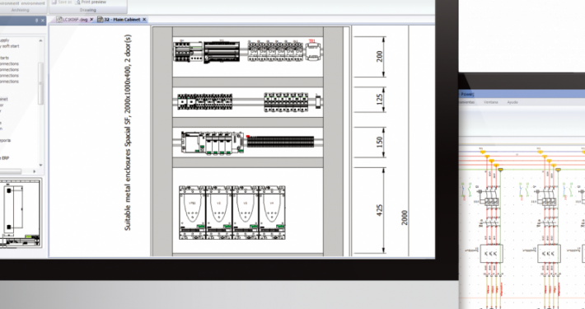Pin the left project panel

(36, 21)
